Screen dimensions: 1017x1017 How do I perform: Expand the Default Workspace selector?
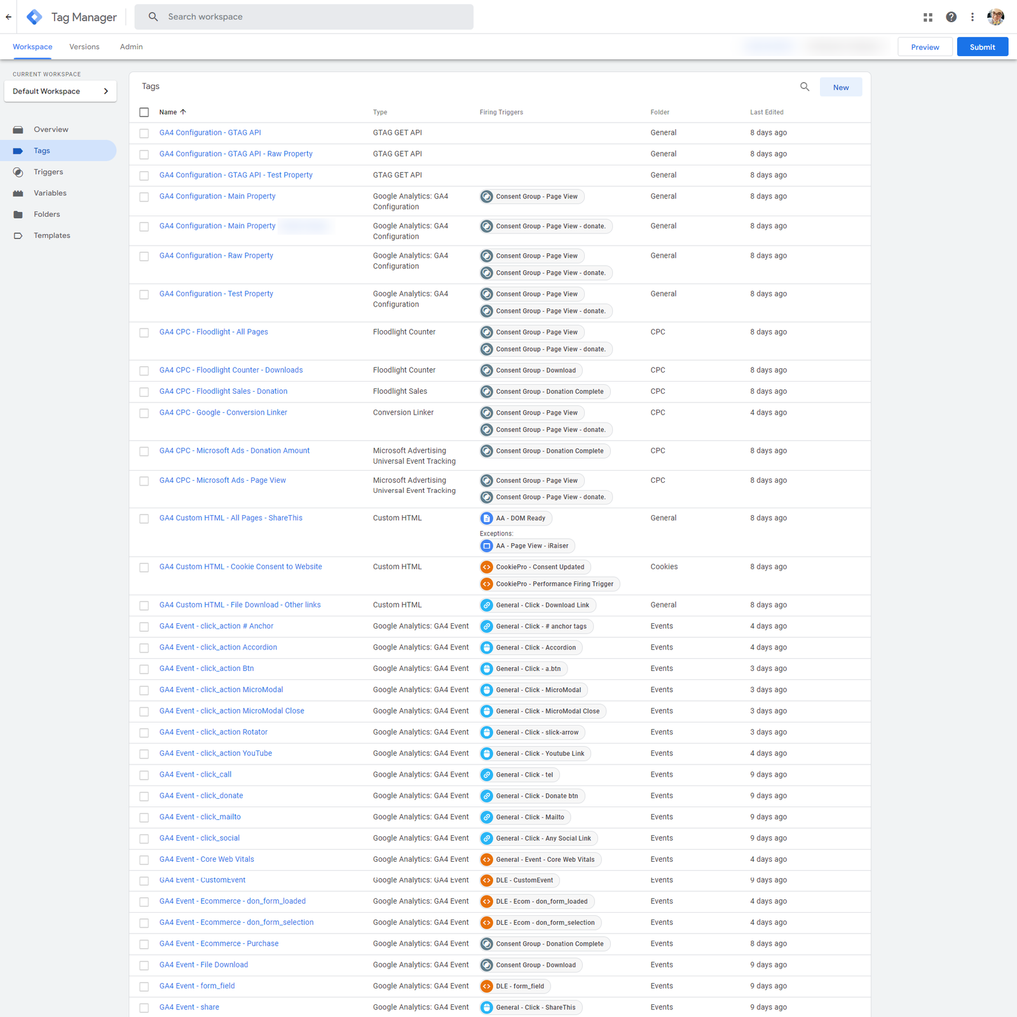[x=60, y=91]
